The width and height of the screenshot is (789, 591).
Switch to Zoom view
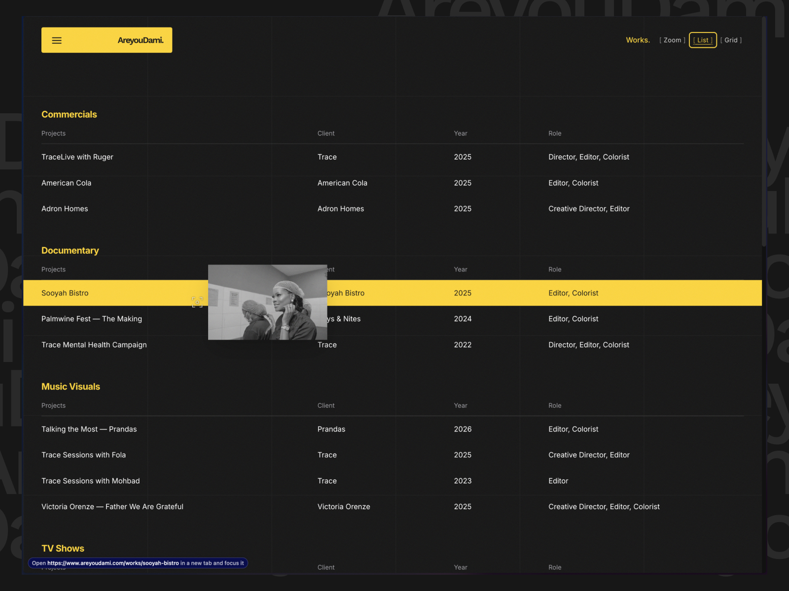tap(672, 40)
